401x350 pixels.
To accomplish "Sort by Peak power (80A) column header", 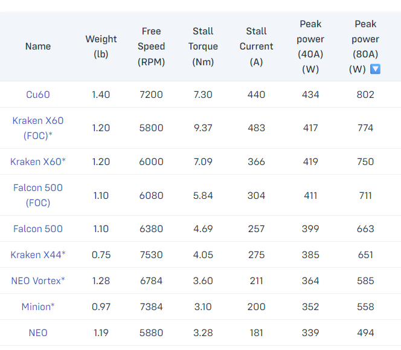I will pyautogui.click(x=365, y=47).
